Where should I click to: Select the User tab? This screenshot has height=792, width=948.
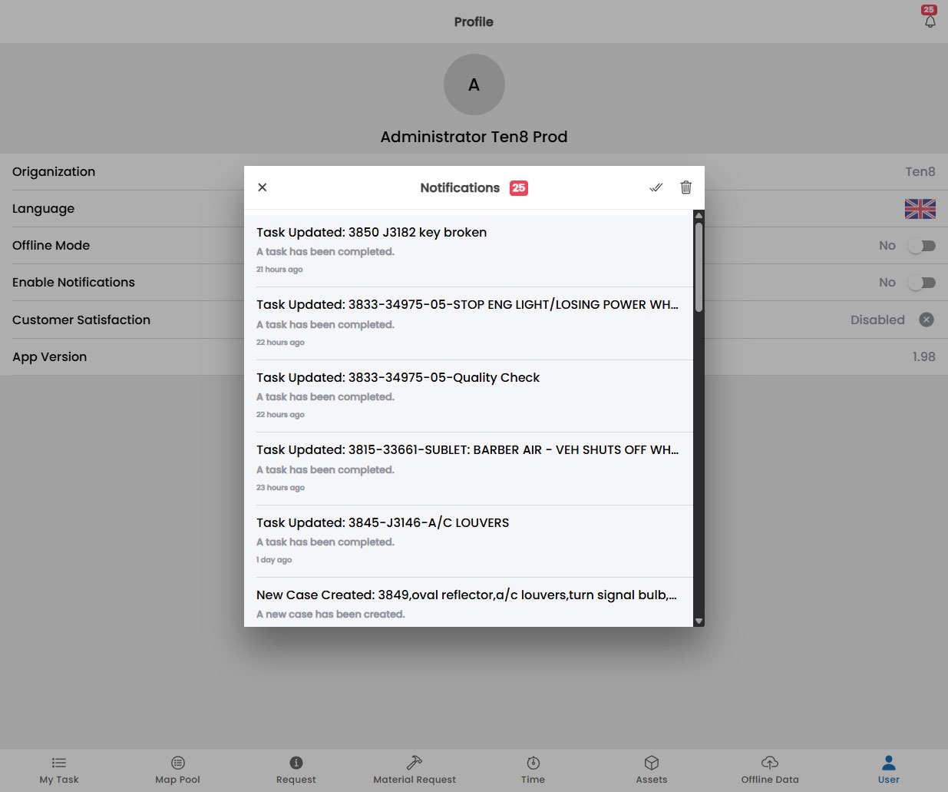click(889, 770)
